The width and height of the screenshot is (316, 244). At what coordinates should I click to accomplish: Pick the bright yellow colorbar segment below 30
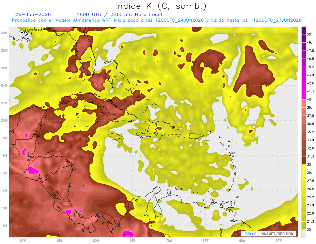click(x=304, y=168)
